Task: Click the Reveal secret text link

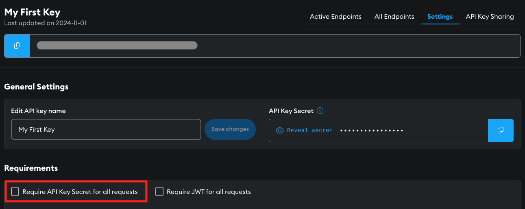Action: tap(309, 131)
